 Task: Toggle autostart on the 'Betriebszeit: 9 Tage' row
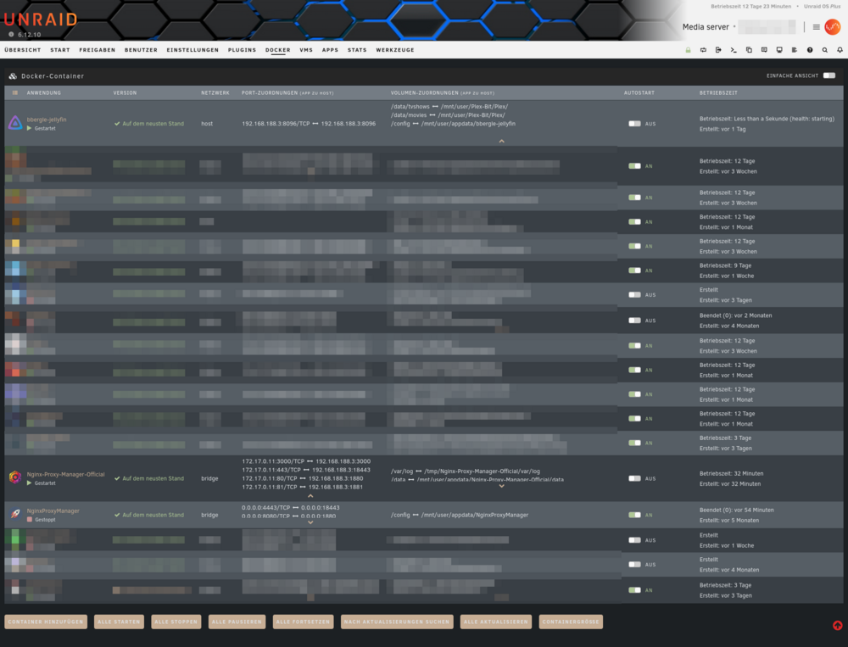(634, 271)
